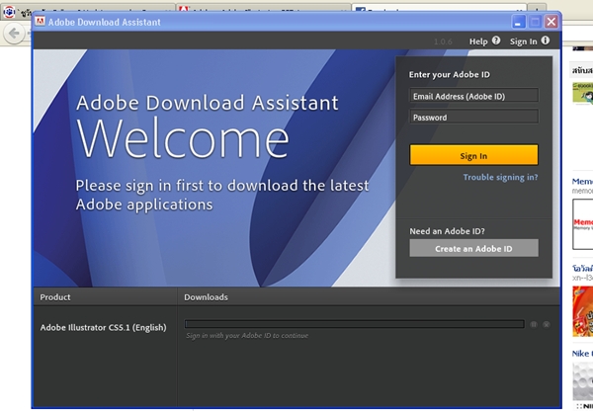Click the Downloads column header
This screenshot has height=411, width=593.
pyautogui.click(x=207, y=297)
